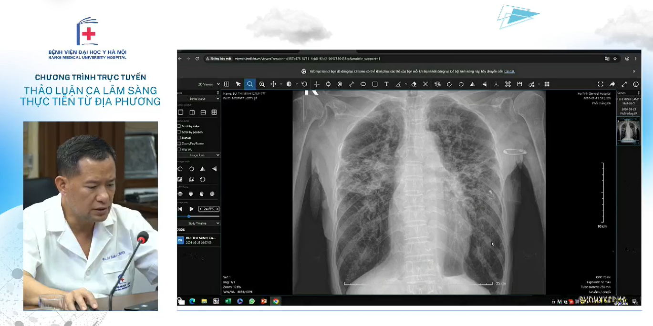
Task: Open the chest X-ray series thumbnail
Action: (628, 131)
